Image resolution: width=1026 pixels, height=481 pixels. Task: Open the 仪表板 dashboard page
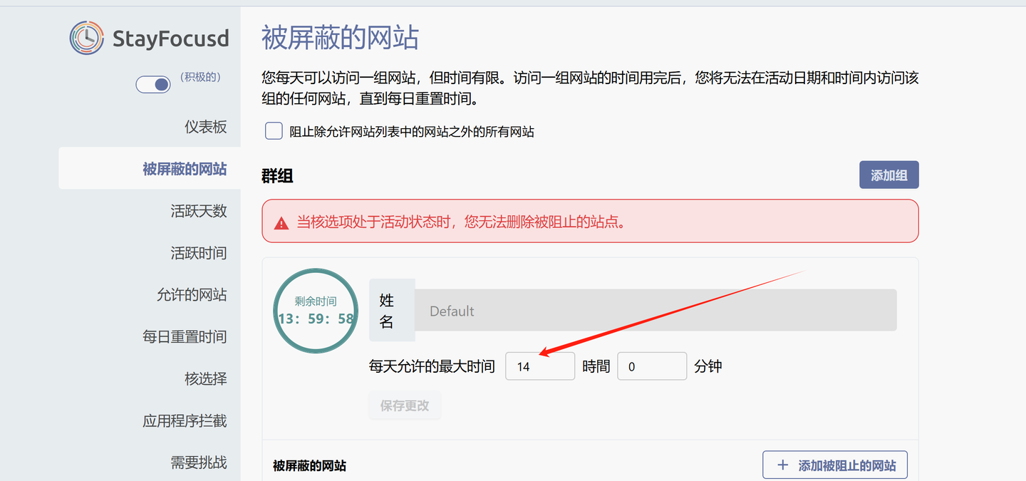206,127
